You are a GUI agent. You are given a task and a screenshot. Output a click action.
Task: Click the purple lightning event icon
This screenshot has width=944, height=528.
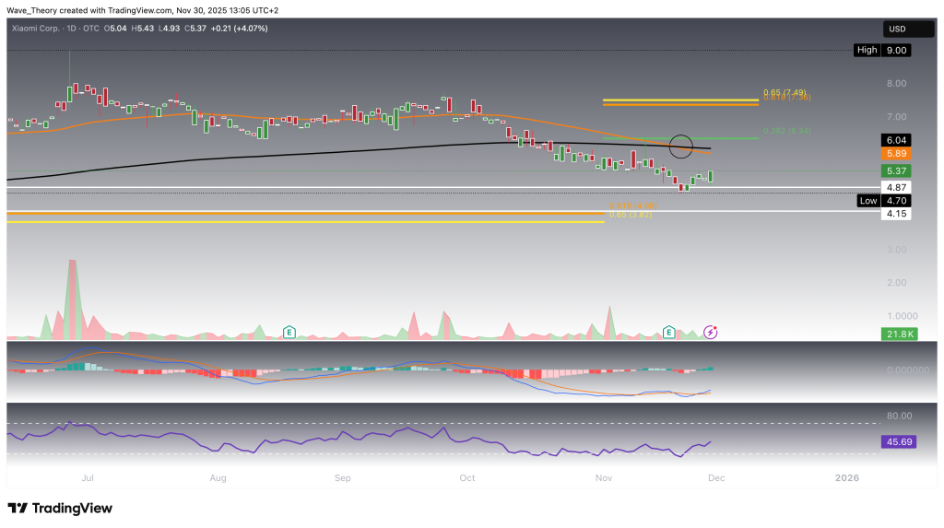[x=710, y=331]
